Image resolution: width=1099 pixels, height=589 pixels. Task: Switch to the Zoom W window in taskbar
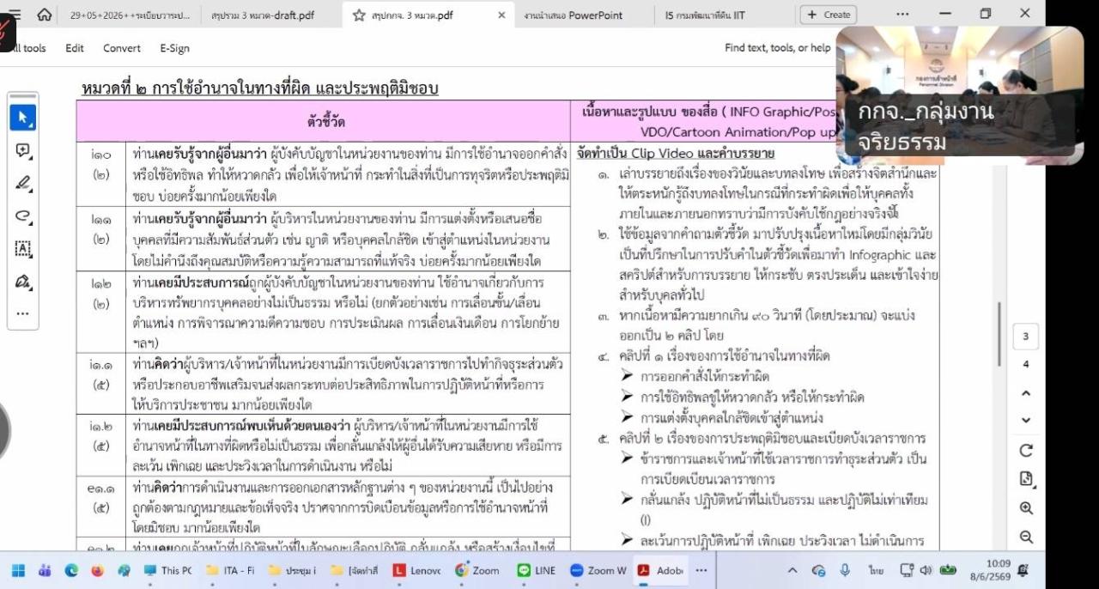coord(598,570)
